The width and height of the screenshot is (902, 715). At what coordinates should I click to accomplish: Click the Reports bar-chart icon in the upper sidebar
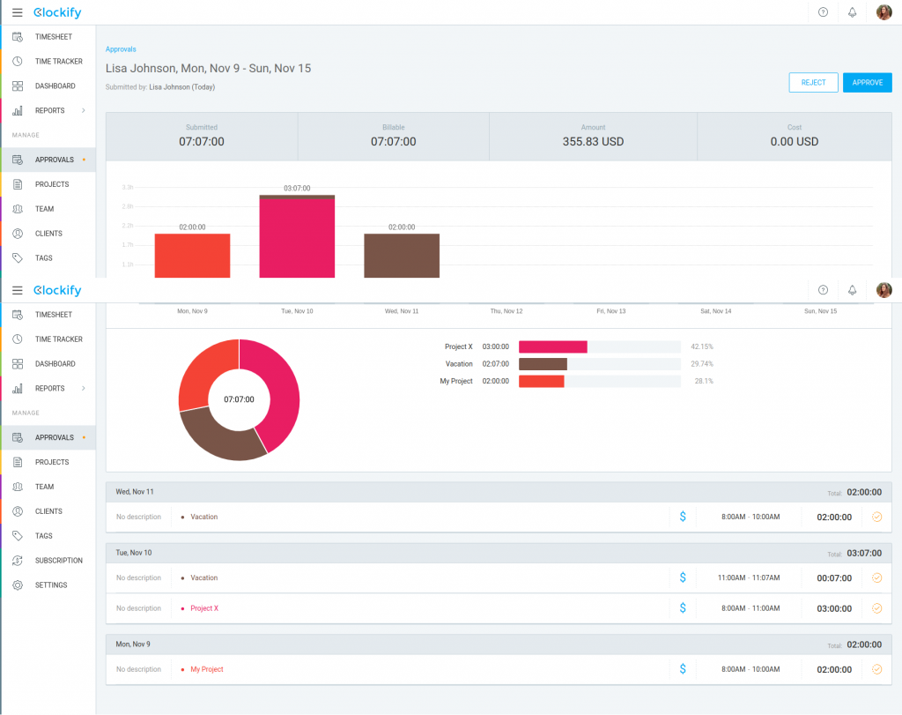tap(18, 110)
